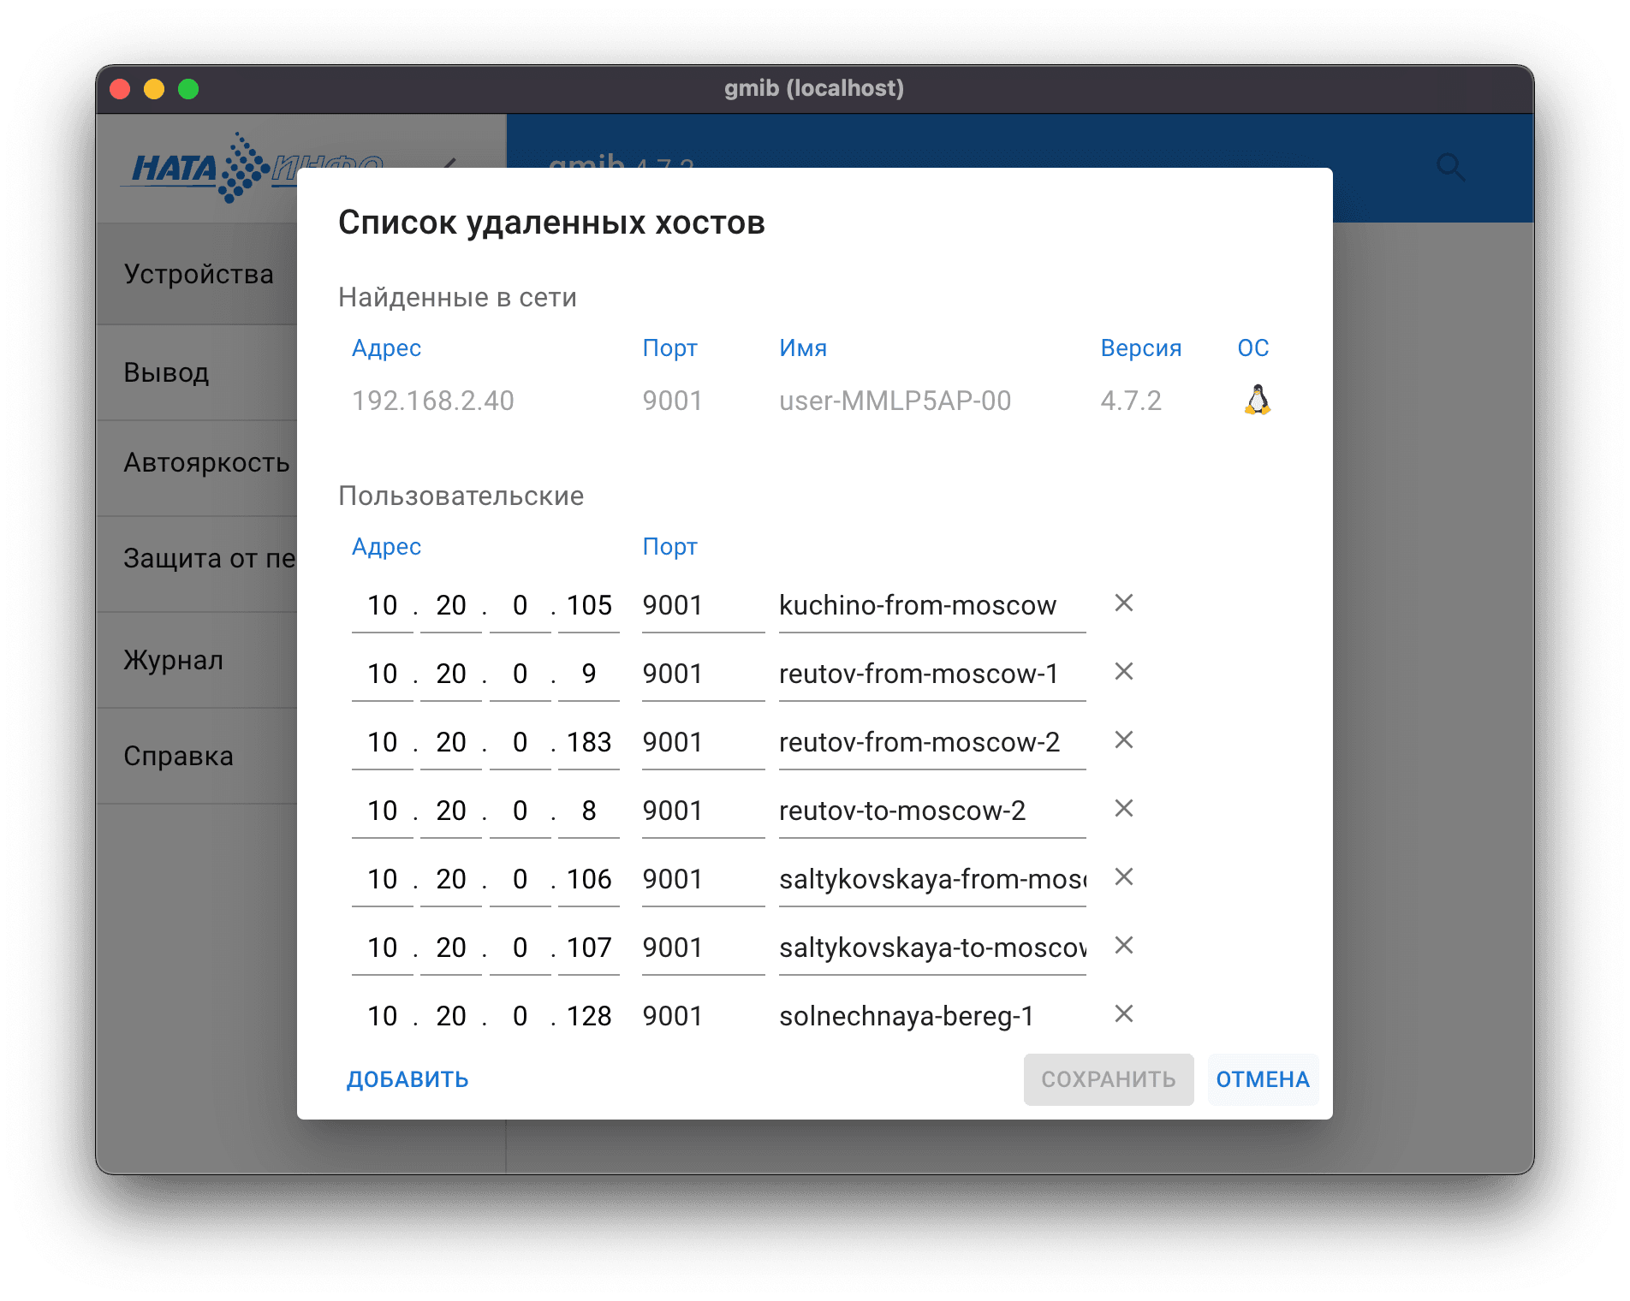This screenshot has height=1301, width=1630.
Task: Sort found hosts by Имя column
Action: [803, 348]
